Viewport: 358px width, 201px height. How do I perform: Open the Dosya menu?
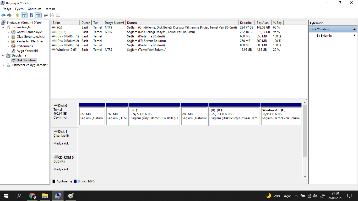(7, 9)
